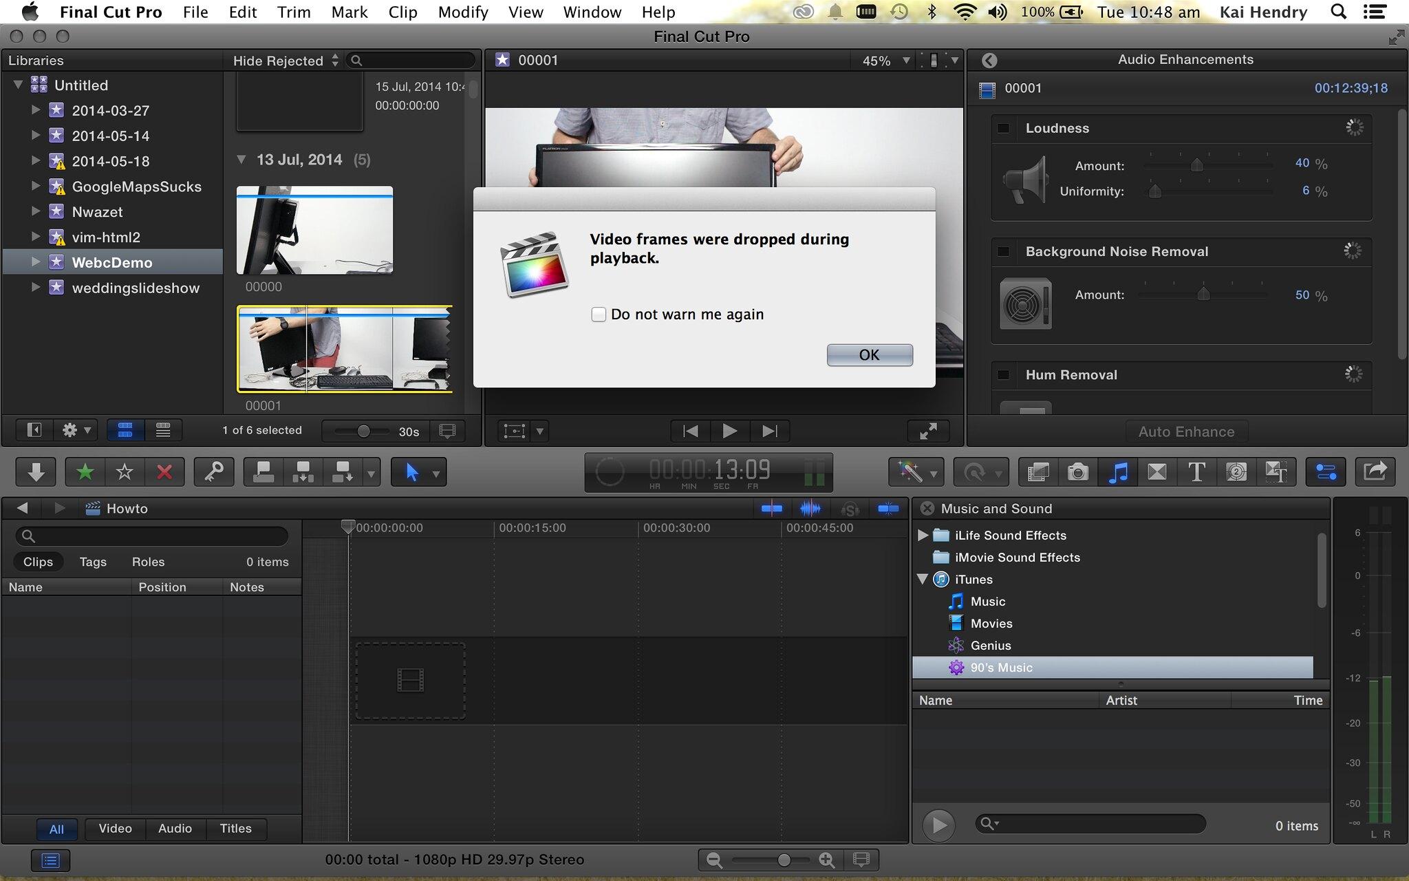The height and width of the screenshot is (881, 1409).
Task: Open the Transitions browser icon
Action: click(x=1157, y=472)
